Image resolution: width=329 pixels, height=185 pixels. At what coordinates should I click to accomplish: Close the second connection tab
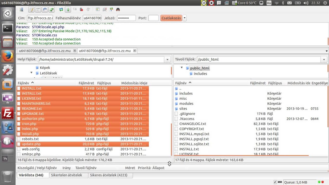135,51
